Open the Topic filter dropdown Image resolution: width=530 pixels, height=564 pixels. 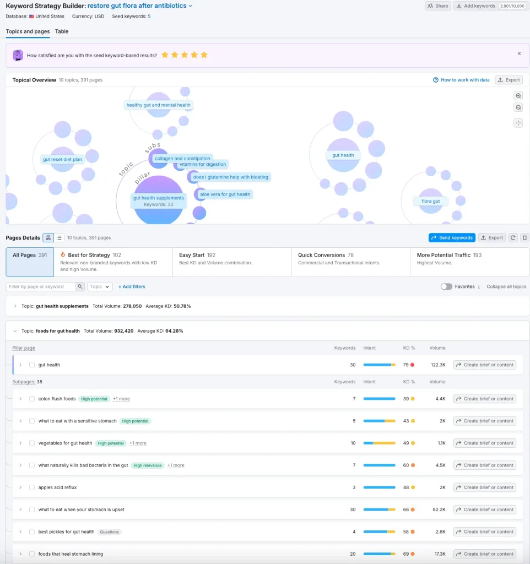pos(100,286)
